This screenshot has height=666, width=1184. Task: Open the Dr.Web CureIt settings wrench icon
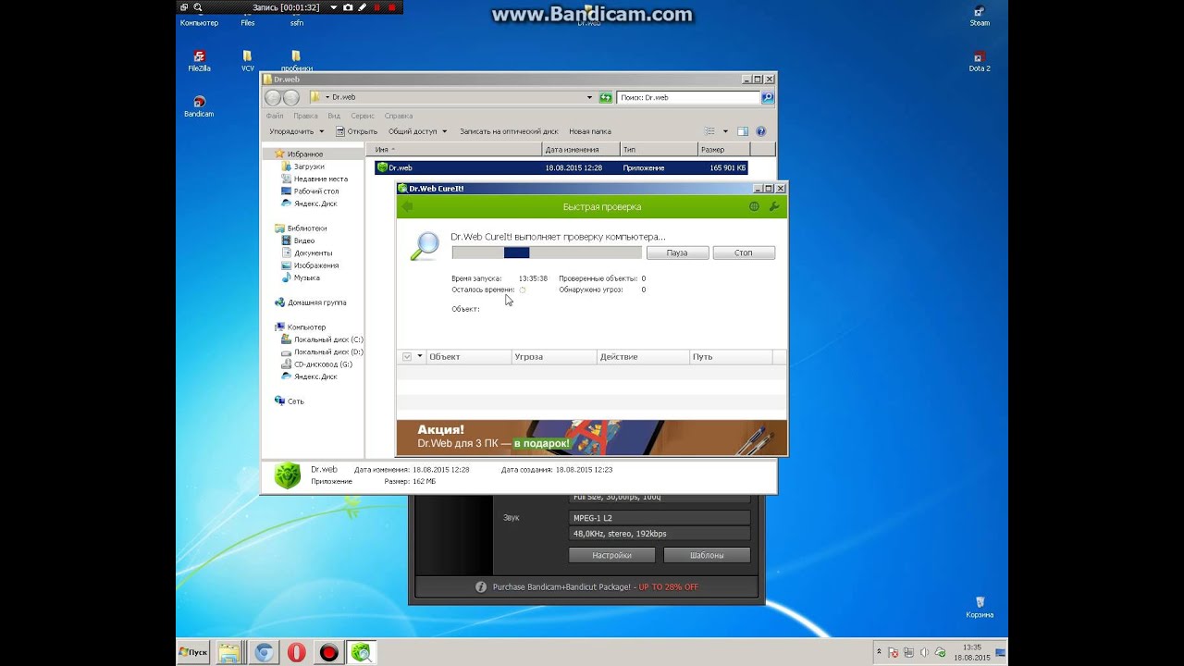tap(774, 206)
